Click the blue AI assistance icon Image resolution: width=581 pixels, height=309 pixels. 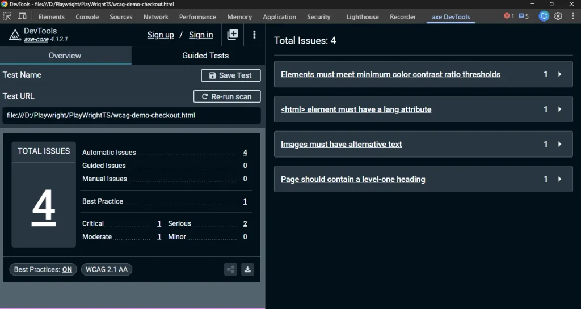544,16
